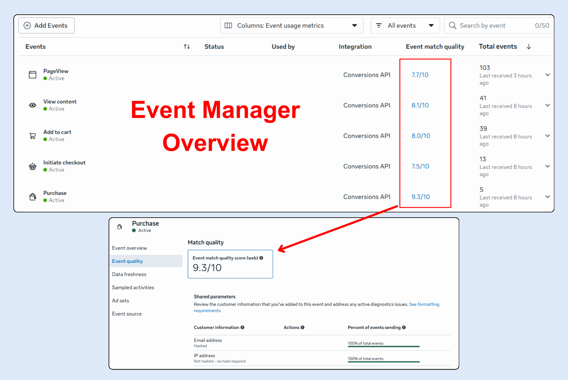Click the Events column sort arrows icon
The width and height of the screenshot is (568, 380).
pos(187,46)
